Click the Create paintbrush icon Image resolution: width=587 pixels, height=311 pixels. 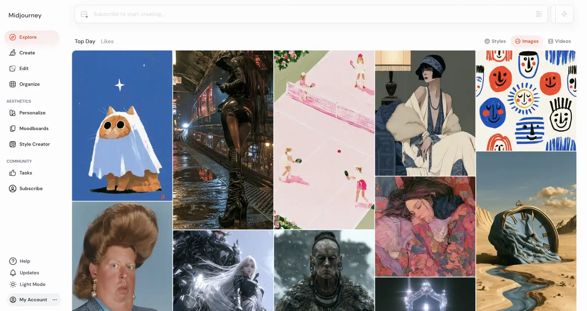[x=12, y=53]
